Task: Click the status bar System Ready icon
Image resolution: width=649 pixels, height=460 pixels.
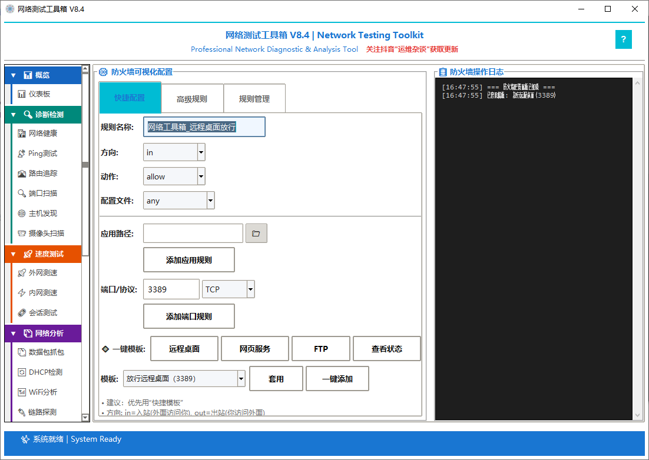Action: click(x=25, y=439)
